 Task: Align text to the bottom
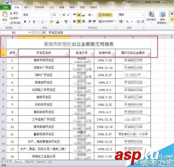tap(84, 15)
